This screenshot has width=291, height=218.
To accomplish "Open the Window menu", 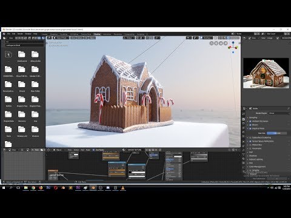I will pos(28,34).
